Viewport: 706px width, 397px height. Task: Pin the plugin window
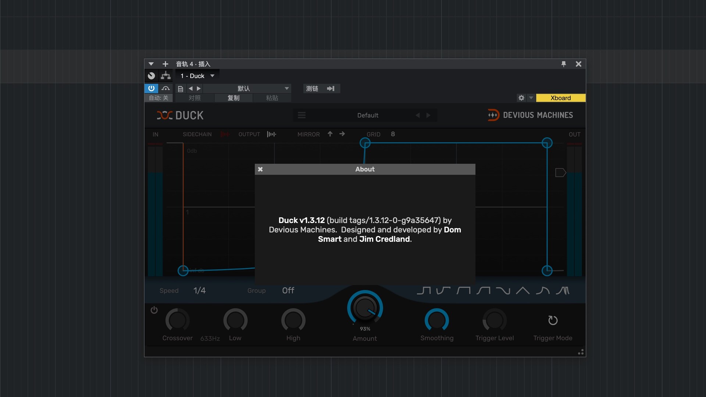point(564,64)
